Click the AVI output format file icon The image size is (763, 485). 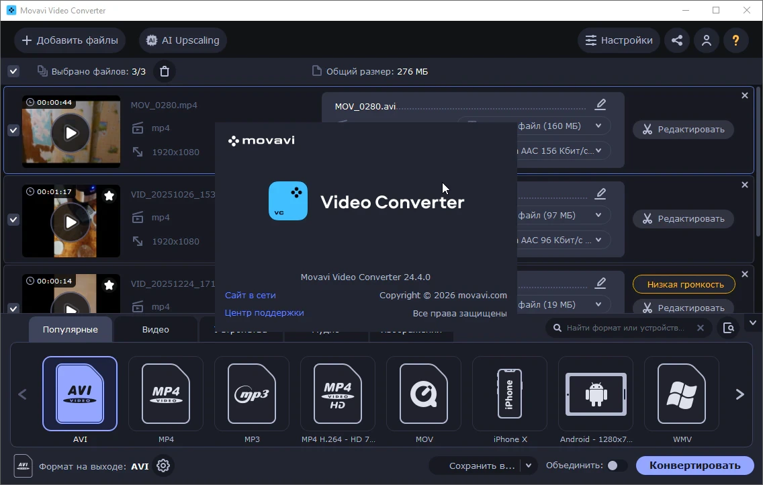pos(23,466)
